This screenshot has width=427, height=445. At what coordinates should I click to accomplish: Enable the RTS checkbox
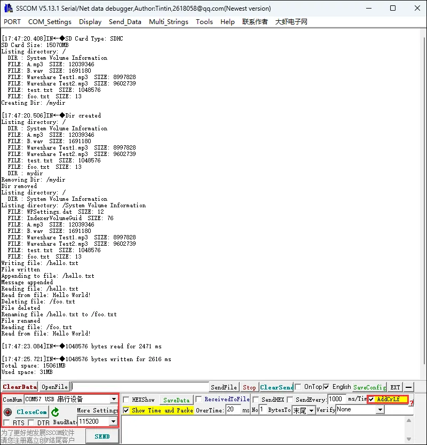(x=6, y=423)
